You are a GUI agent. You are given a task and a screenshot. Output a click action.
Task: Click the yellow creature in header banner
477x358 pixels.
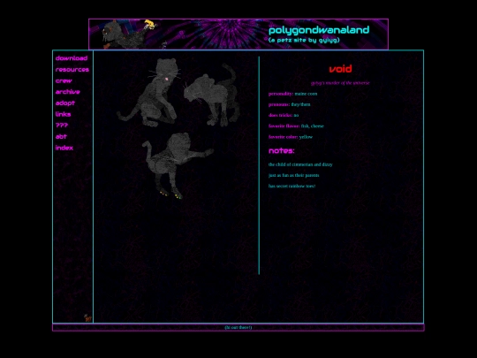(x=150, y=25)
